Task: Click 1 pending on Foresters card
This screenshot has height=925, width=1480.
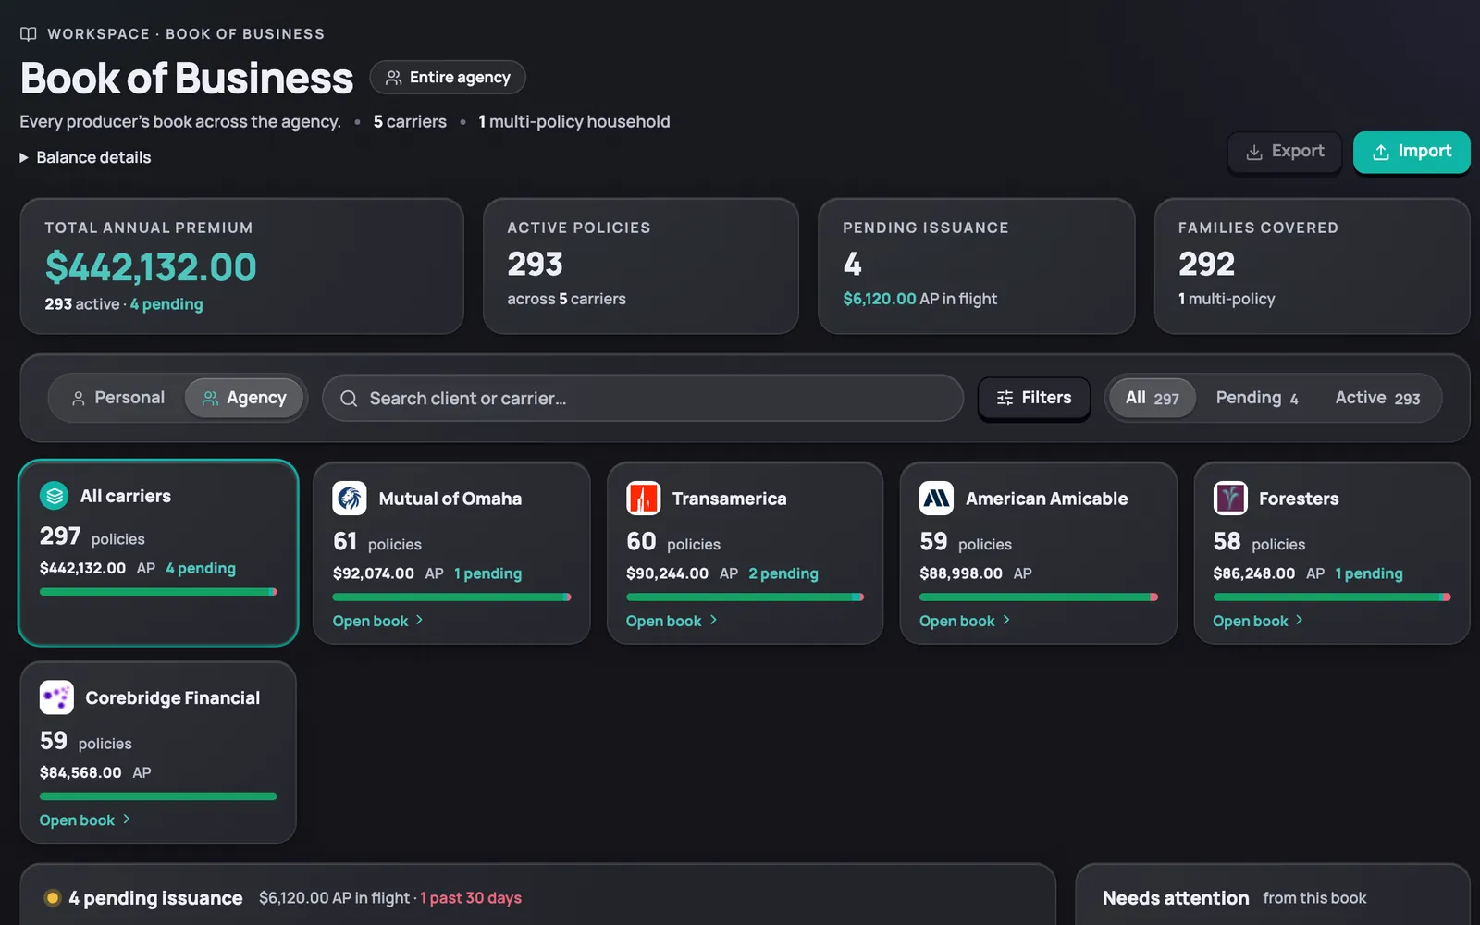Action: tap(1369, 573)
